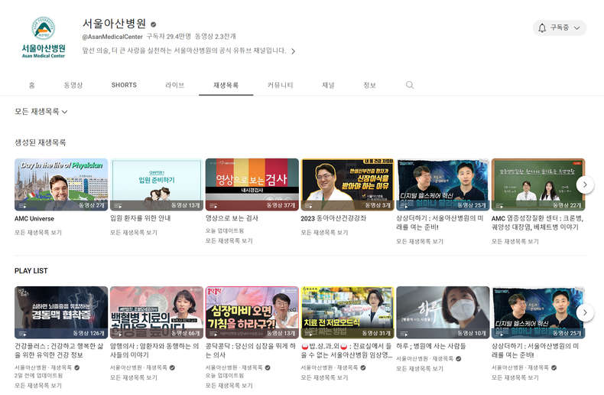Open the 정보 tab

369,85
